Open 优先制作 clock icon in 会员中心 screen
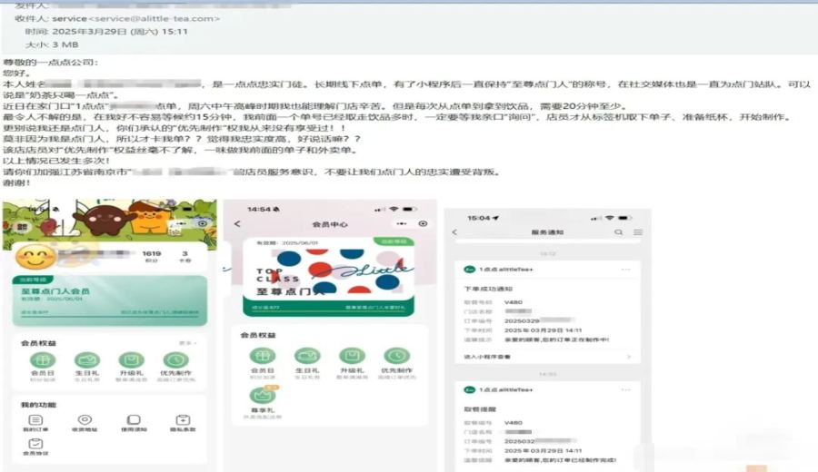 tap(397, 356)
